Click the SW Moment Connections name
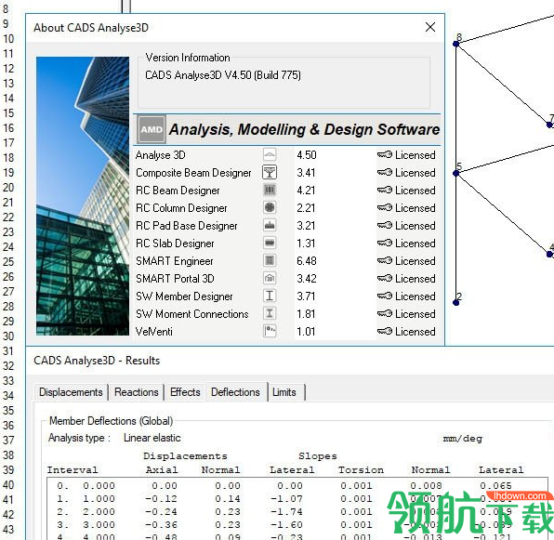Image resolution: width=554 pixels, height=540 pixels. coord(192,314)
